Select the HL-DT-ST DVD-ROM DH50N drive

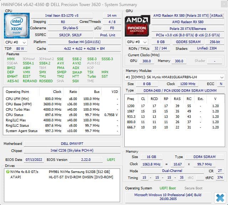pos(81,177)
